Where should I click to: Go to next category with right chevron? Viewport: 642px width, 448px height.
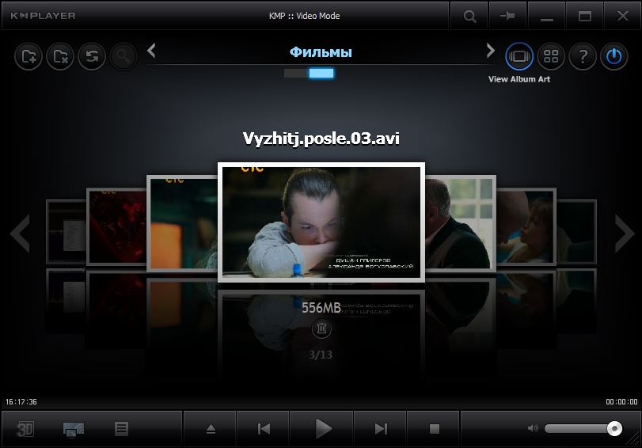[x=491, y=51]
